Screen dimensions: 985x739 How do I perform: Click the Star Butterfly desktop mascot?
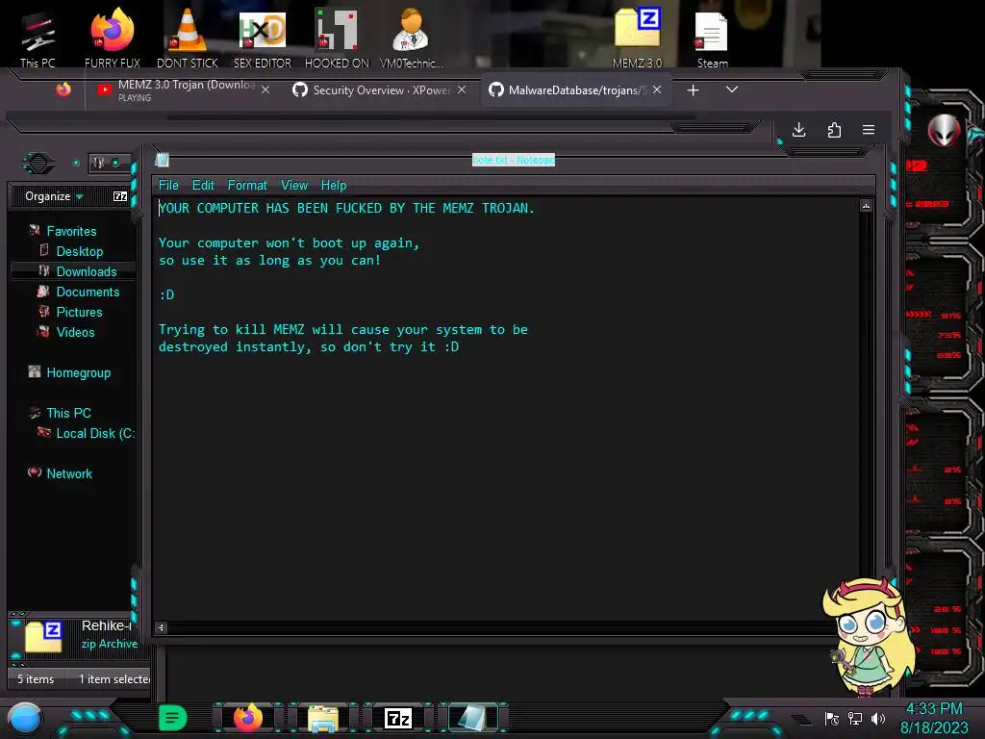click(869, 636)
